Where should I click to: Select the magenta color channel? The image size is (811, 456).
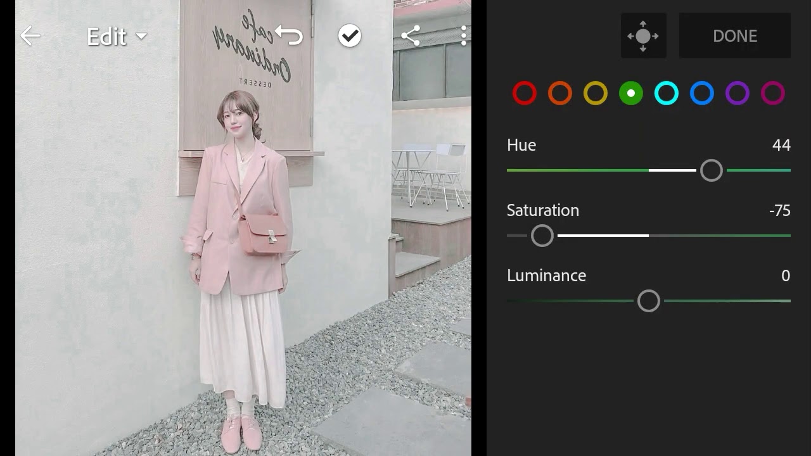pos(773,94)
